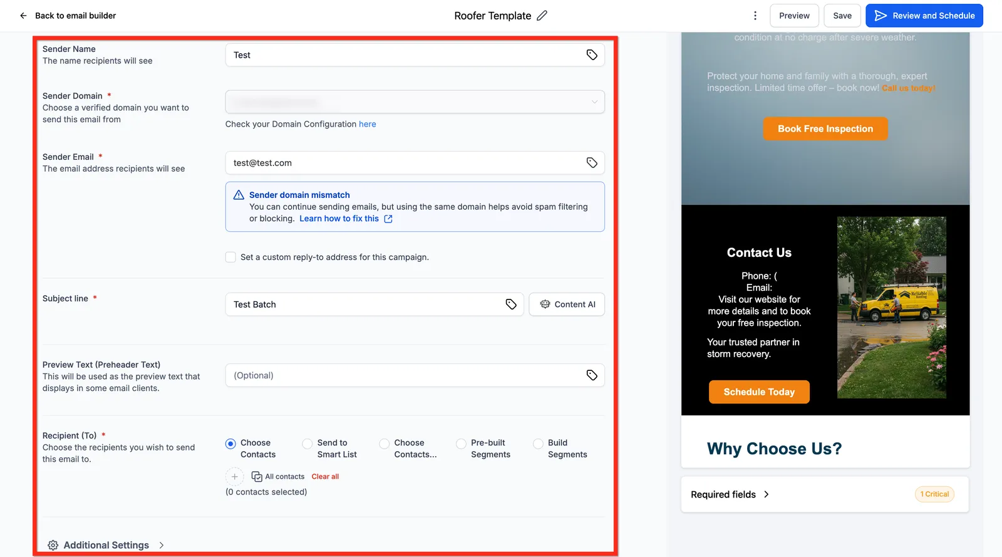Expand the Required fields chevron

(766, 494)
